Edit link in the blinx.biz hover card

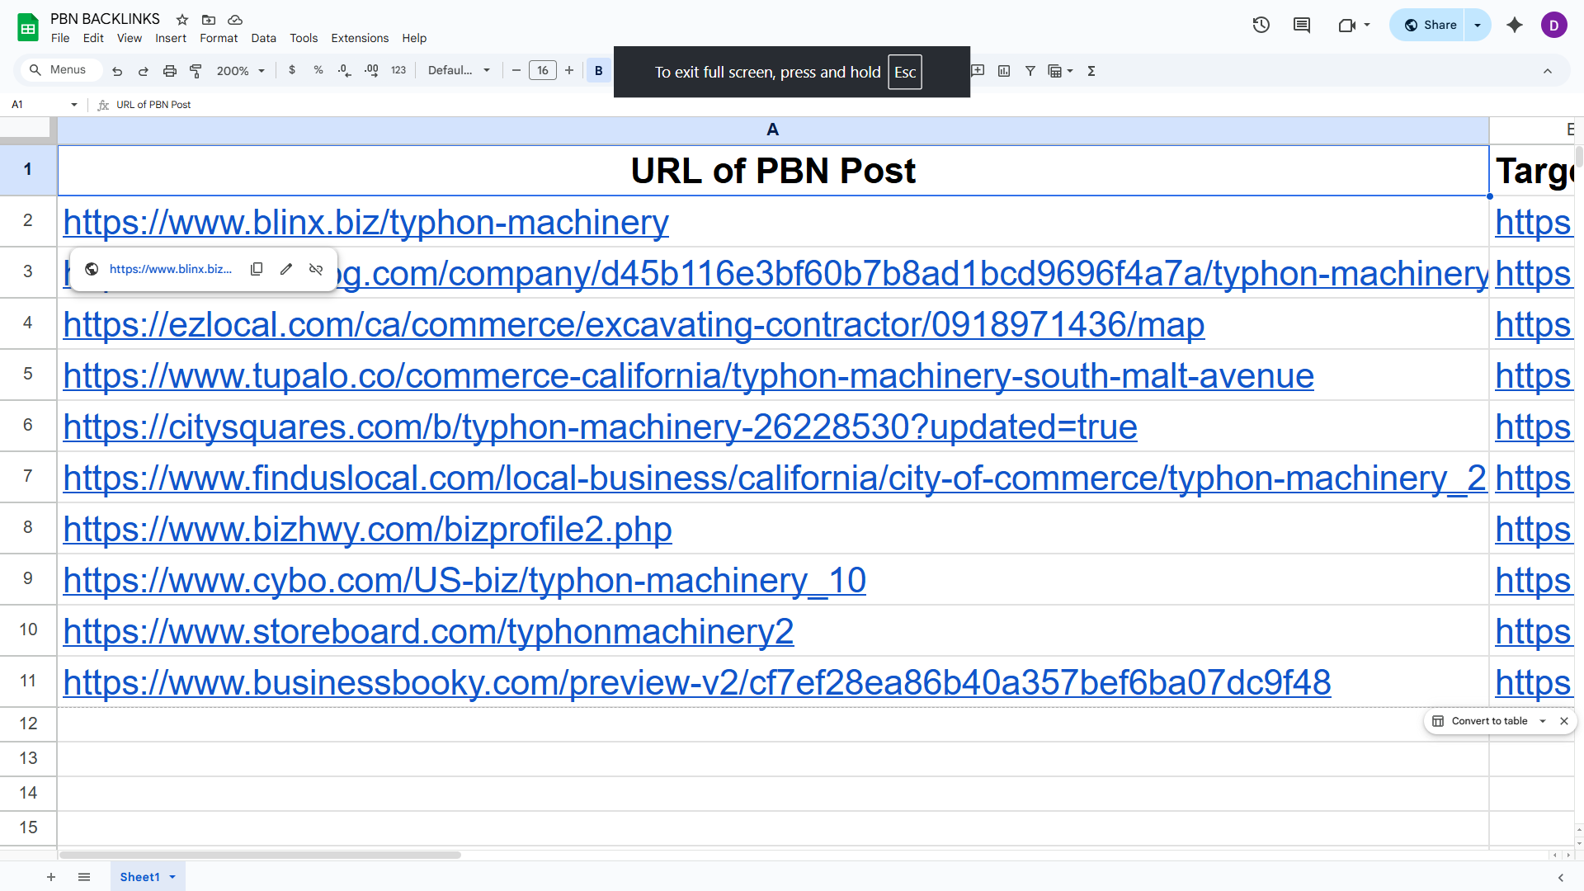(286, 269)
